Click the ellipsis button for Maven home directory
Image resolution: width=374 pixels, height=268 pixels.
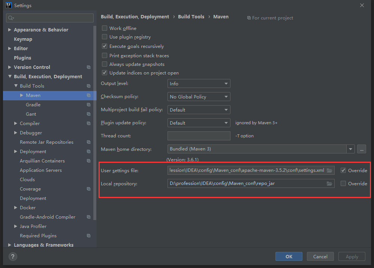click(361, 149)
